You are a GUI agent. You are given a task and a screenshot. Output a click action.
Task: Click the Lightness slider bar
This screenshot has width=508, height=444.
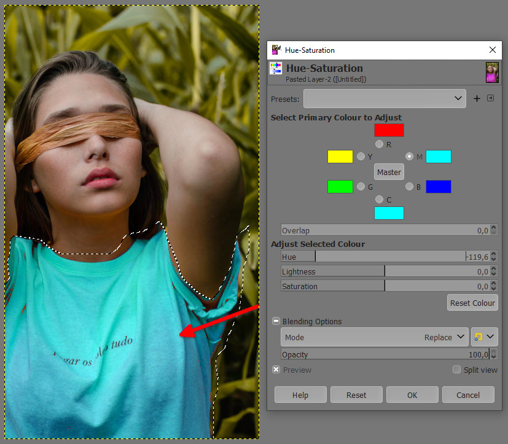coord(385,271)
